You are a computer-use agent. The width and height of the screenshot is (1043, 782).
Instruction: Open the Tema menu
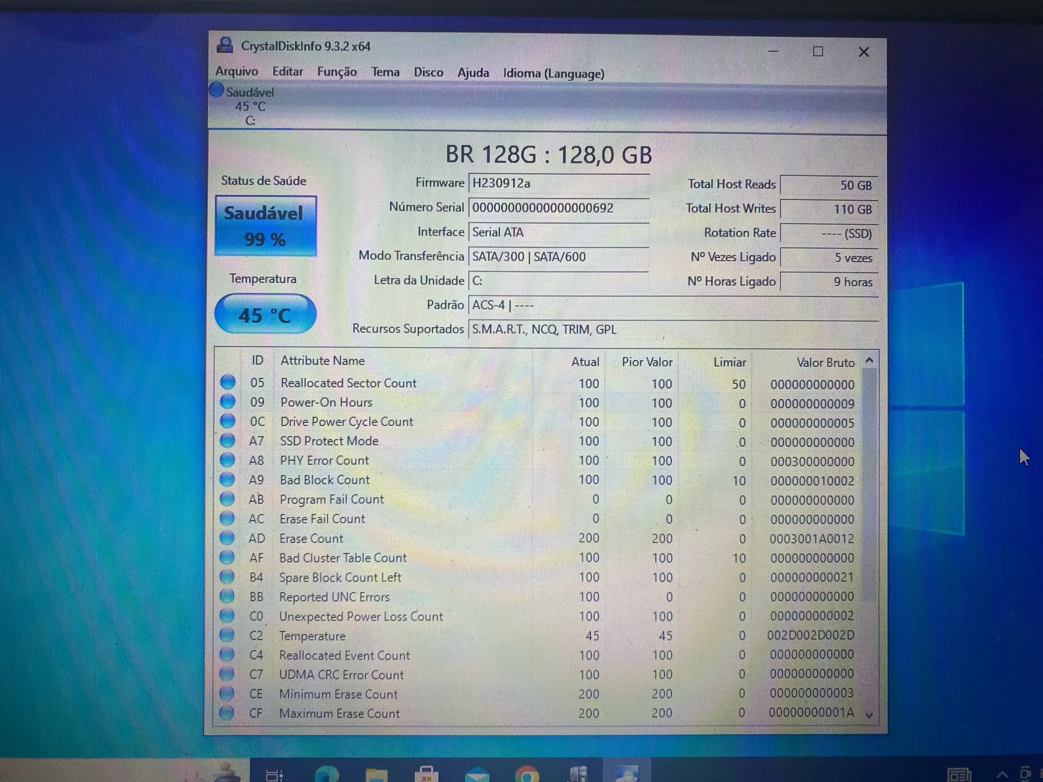(385, 72)
